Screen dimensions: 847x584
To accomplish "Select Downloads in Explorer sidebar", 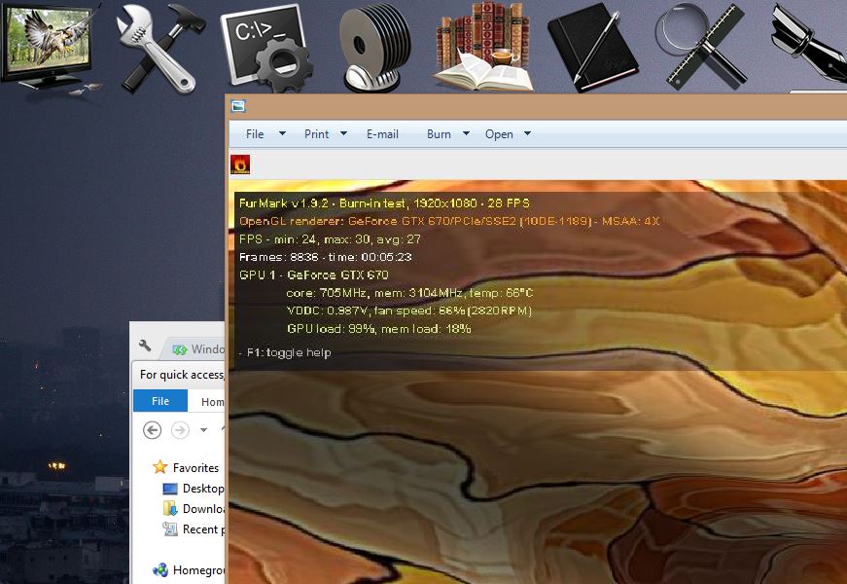I will [x=203, y=509].
